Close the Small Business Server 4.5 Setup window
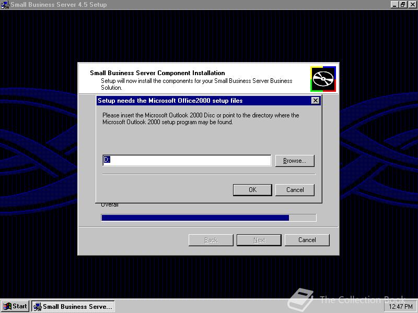Viewport: 418px width, 313px height. pos(412,5)
